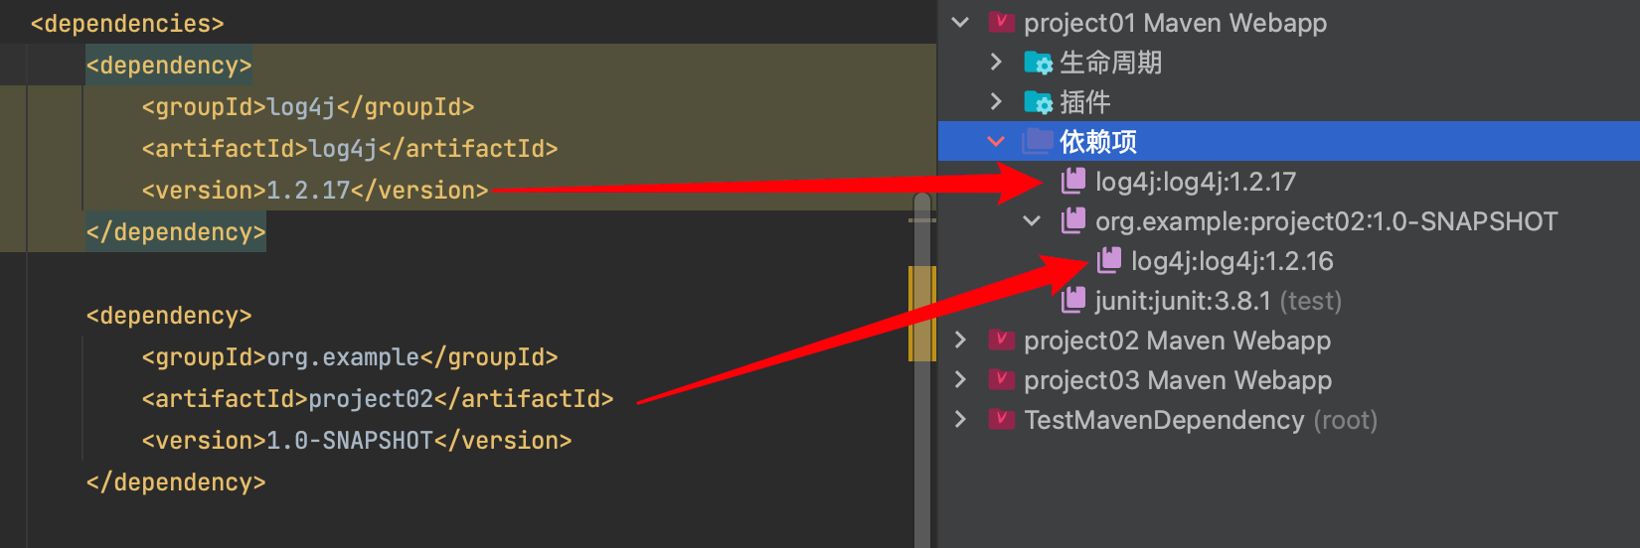The image size is (1640, 548).
Task: Expand the 生命周期 lifecycle node
Action: pos(996,63)
